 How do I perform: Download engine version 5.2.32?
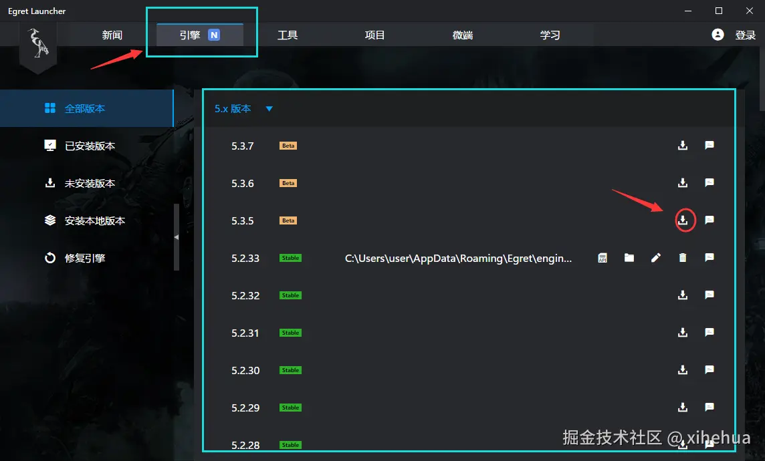click(683, 295)
